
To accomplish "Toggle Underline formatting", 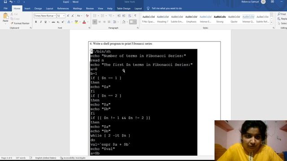I will pos(45,22).
